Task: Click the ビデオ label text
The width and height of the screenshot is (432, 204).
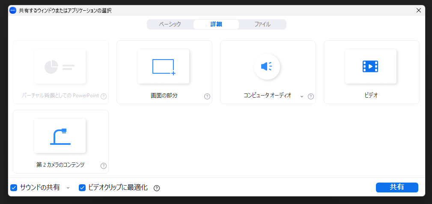Action: [x=371, y=96]
